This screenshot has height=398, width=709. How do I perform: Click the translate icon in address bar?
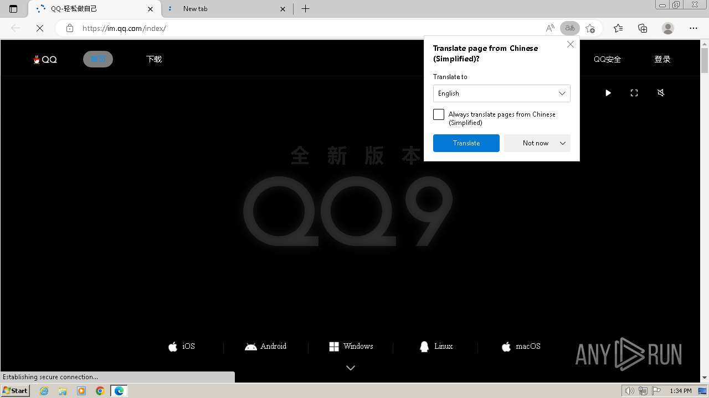click(569, 28)
